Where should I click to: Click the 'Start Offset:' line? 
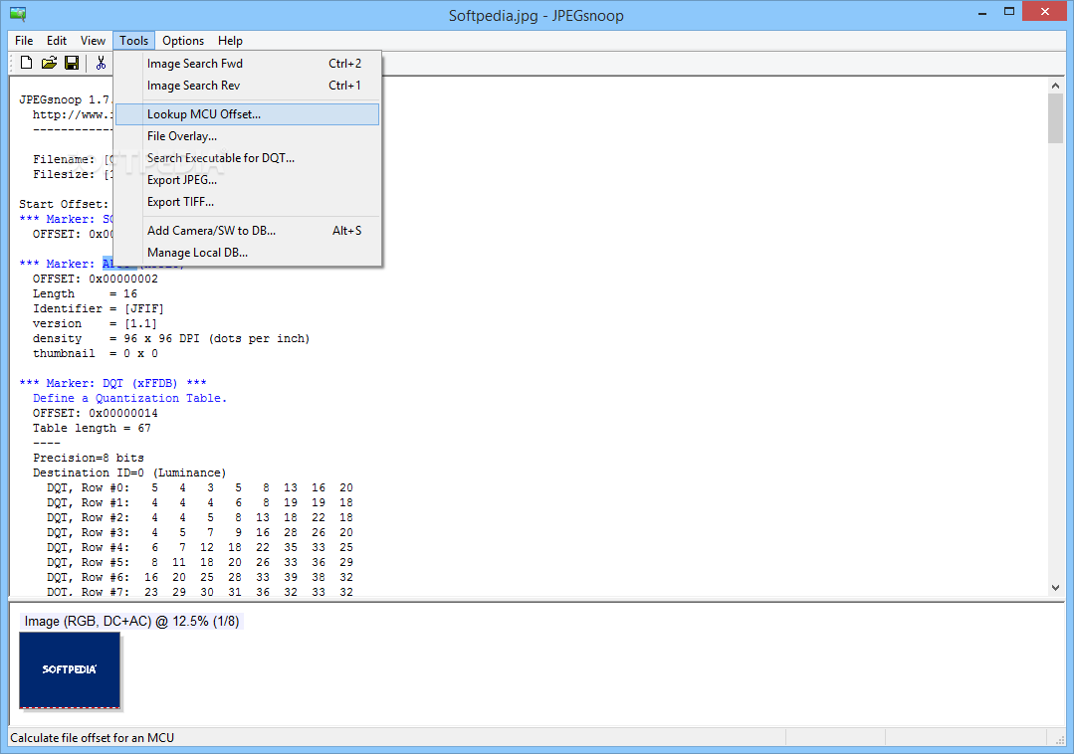64,204
